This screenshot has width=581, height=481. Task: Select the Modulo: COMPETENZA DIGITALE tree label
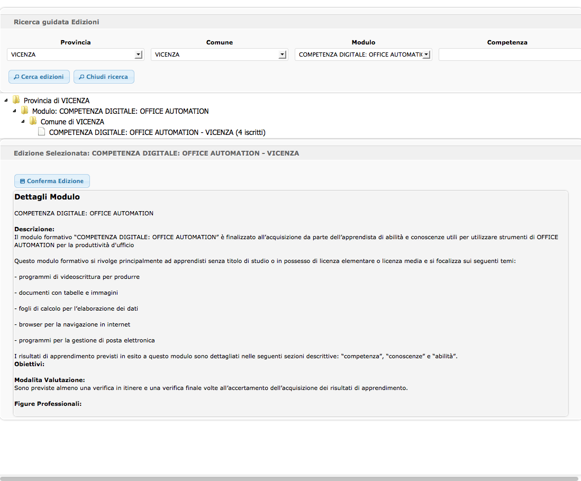120,111
